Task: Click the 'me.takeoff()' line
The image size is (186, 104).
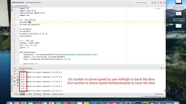Action: click(x=25, y=31)
